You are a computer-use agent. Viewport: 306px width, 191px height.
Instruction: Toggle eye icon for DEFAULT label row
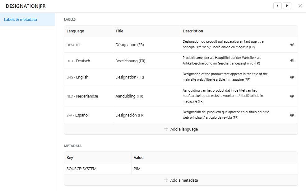point(292,44)
